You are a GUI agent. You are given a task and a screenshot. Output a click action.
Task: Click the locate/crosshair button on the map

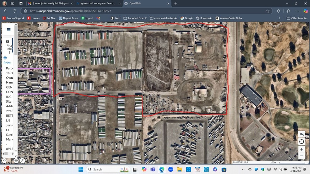click(301, 142)
